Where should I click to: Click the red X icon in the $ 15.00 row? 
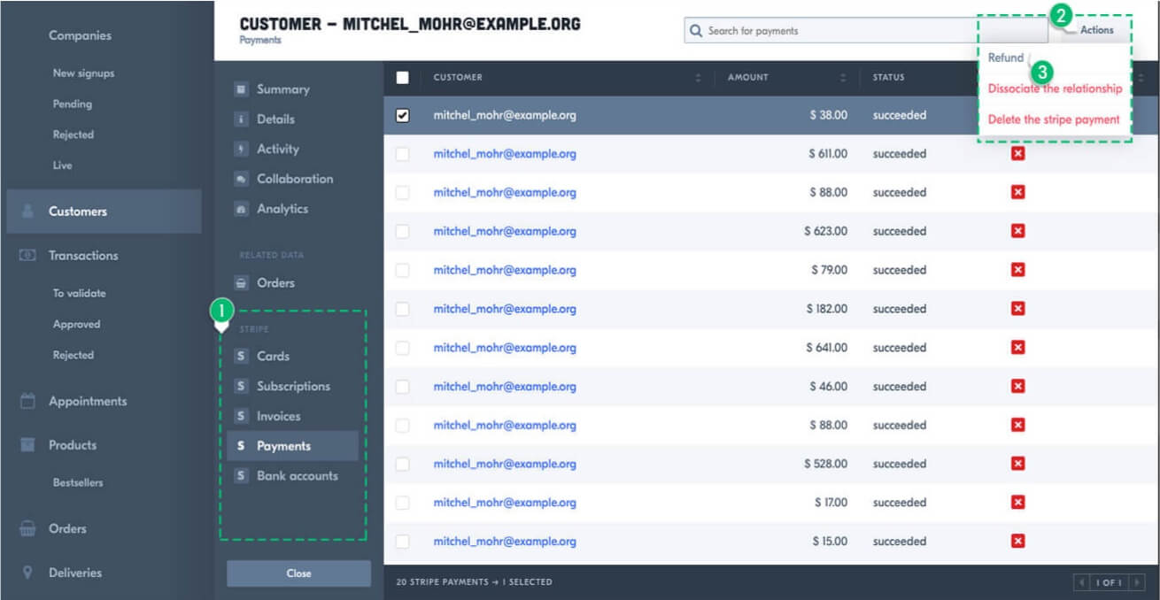[1017, 542]
